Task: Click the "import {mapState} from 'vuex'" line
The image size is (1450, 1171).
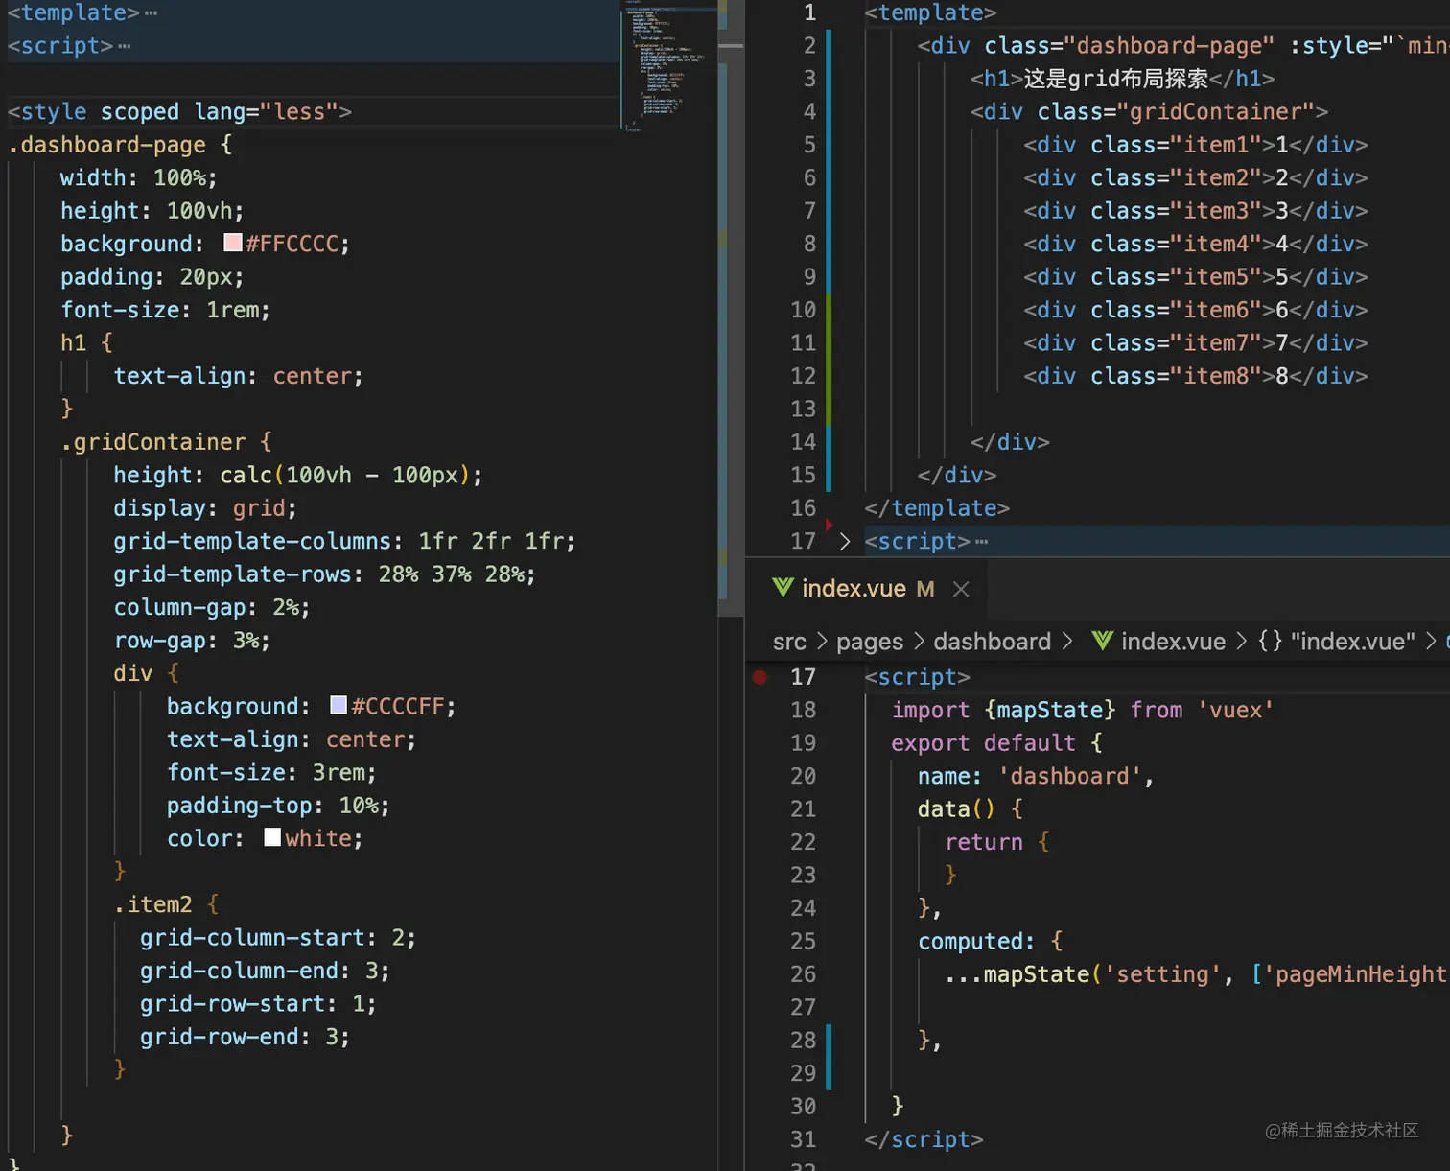Action: click(1083, 711)
